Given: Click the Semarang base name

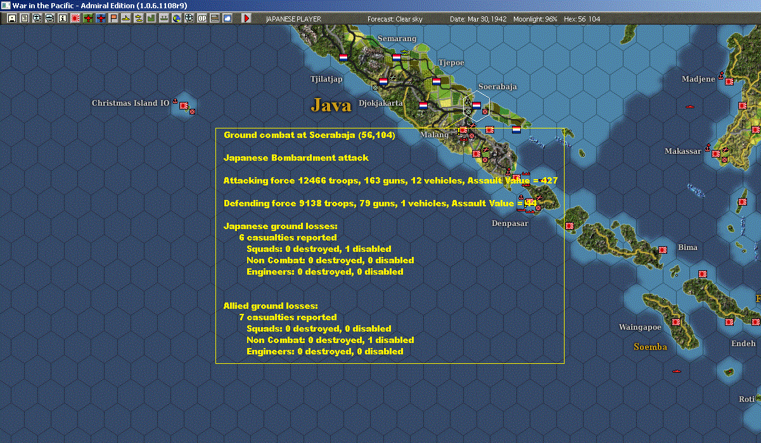Looking at the screenshot, I should point(397,39).
